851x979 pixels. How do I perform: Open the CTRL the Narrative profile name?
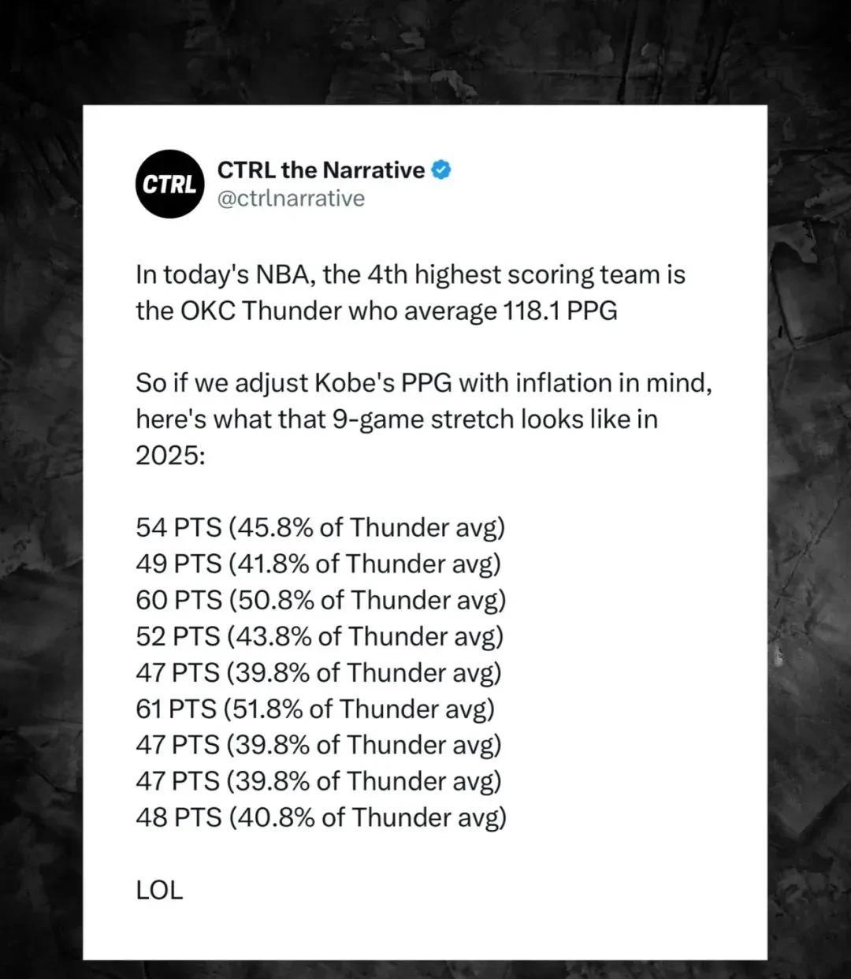321,169
